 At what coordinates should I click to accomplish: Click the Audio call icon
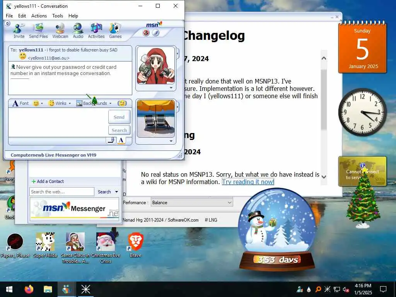78,31
